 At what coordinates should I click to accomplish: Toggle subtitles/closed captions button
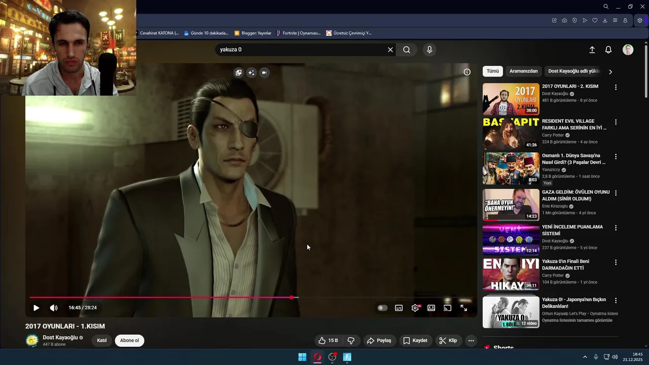point(399,308)
